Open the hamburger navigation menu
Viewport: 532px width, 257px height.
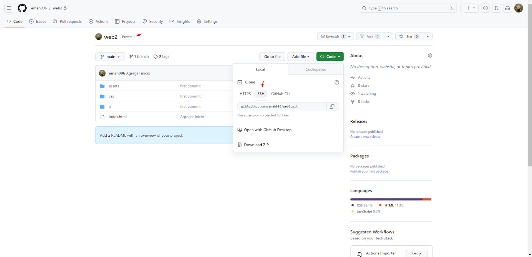coord(9,8)
